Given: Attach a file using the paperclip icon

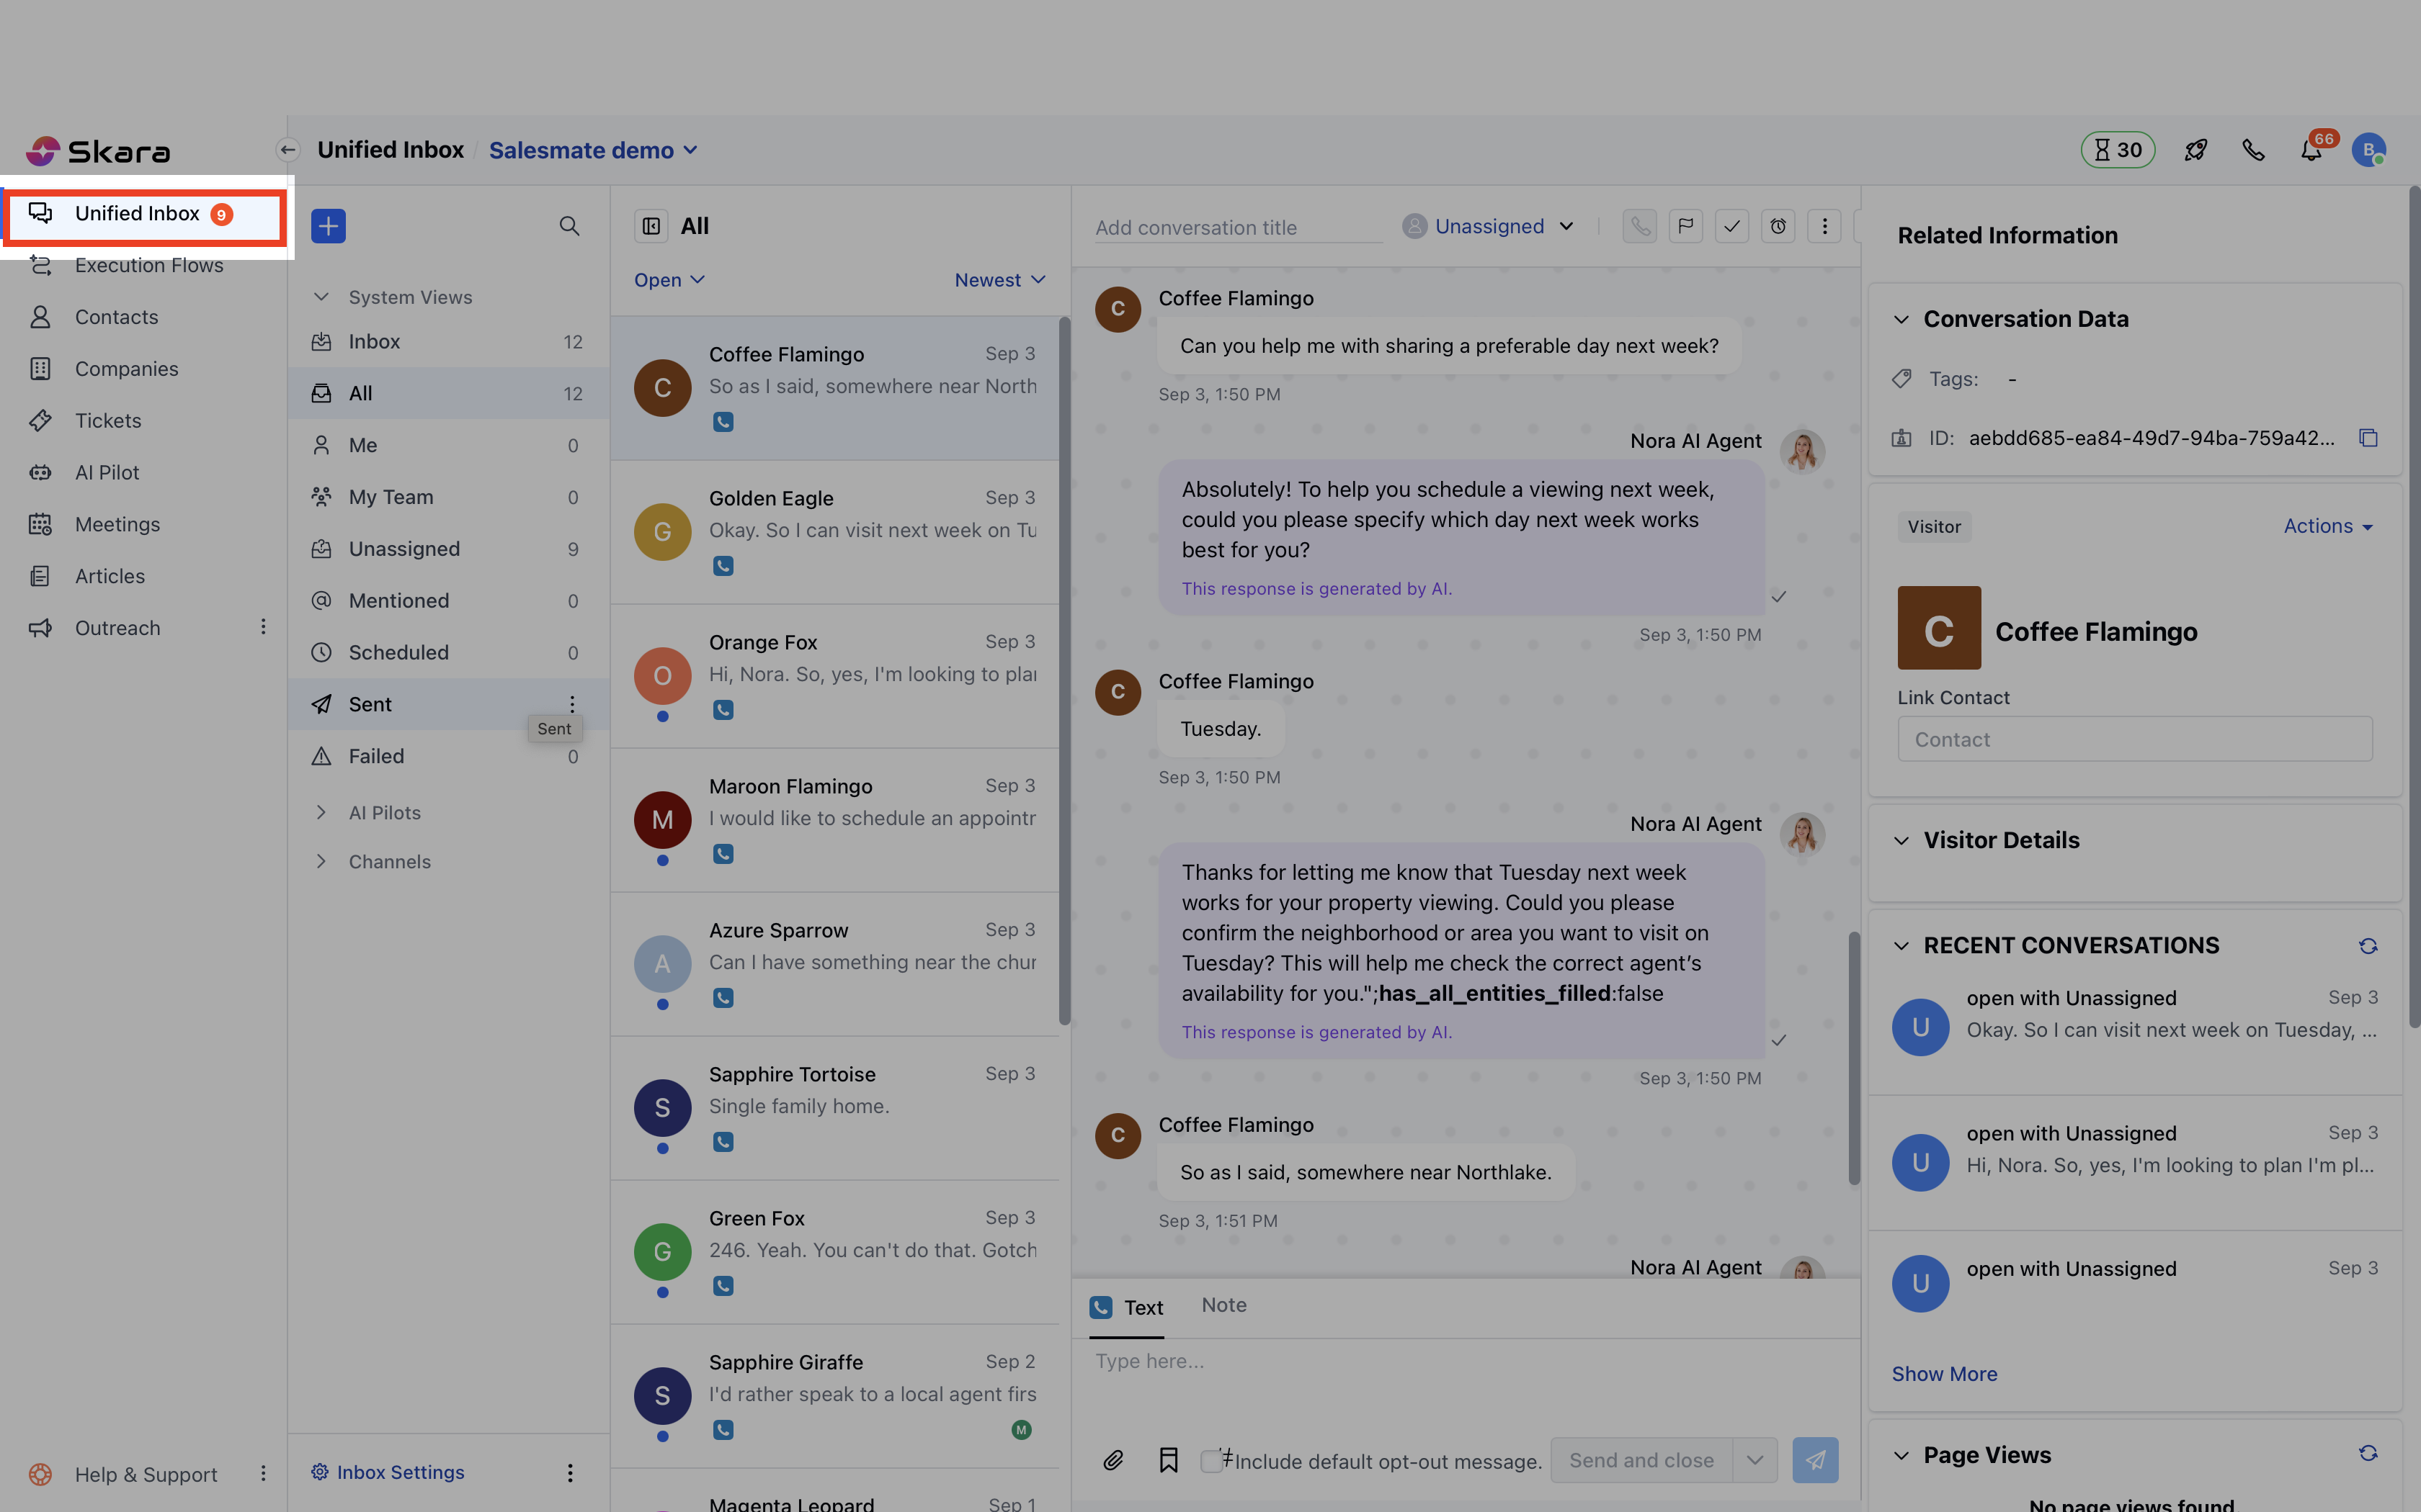Looking at the screenshot, I should (x=1113, y=1460).
